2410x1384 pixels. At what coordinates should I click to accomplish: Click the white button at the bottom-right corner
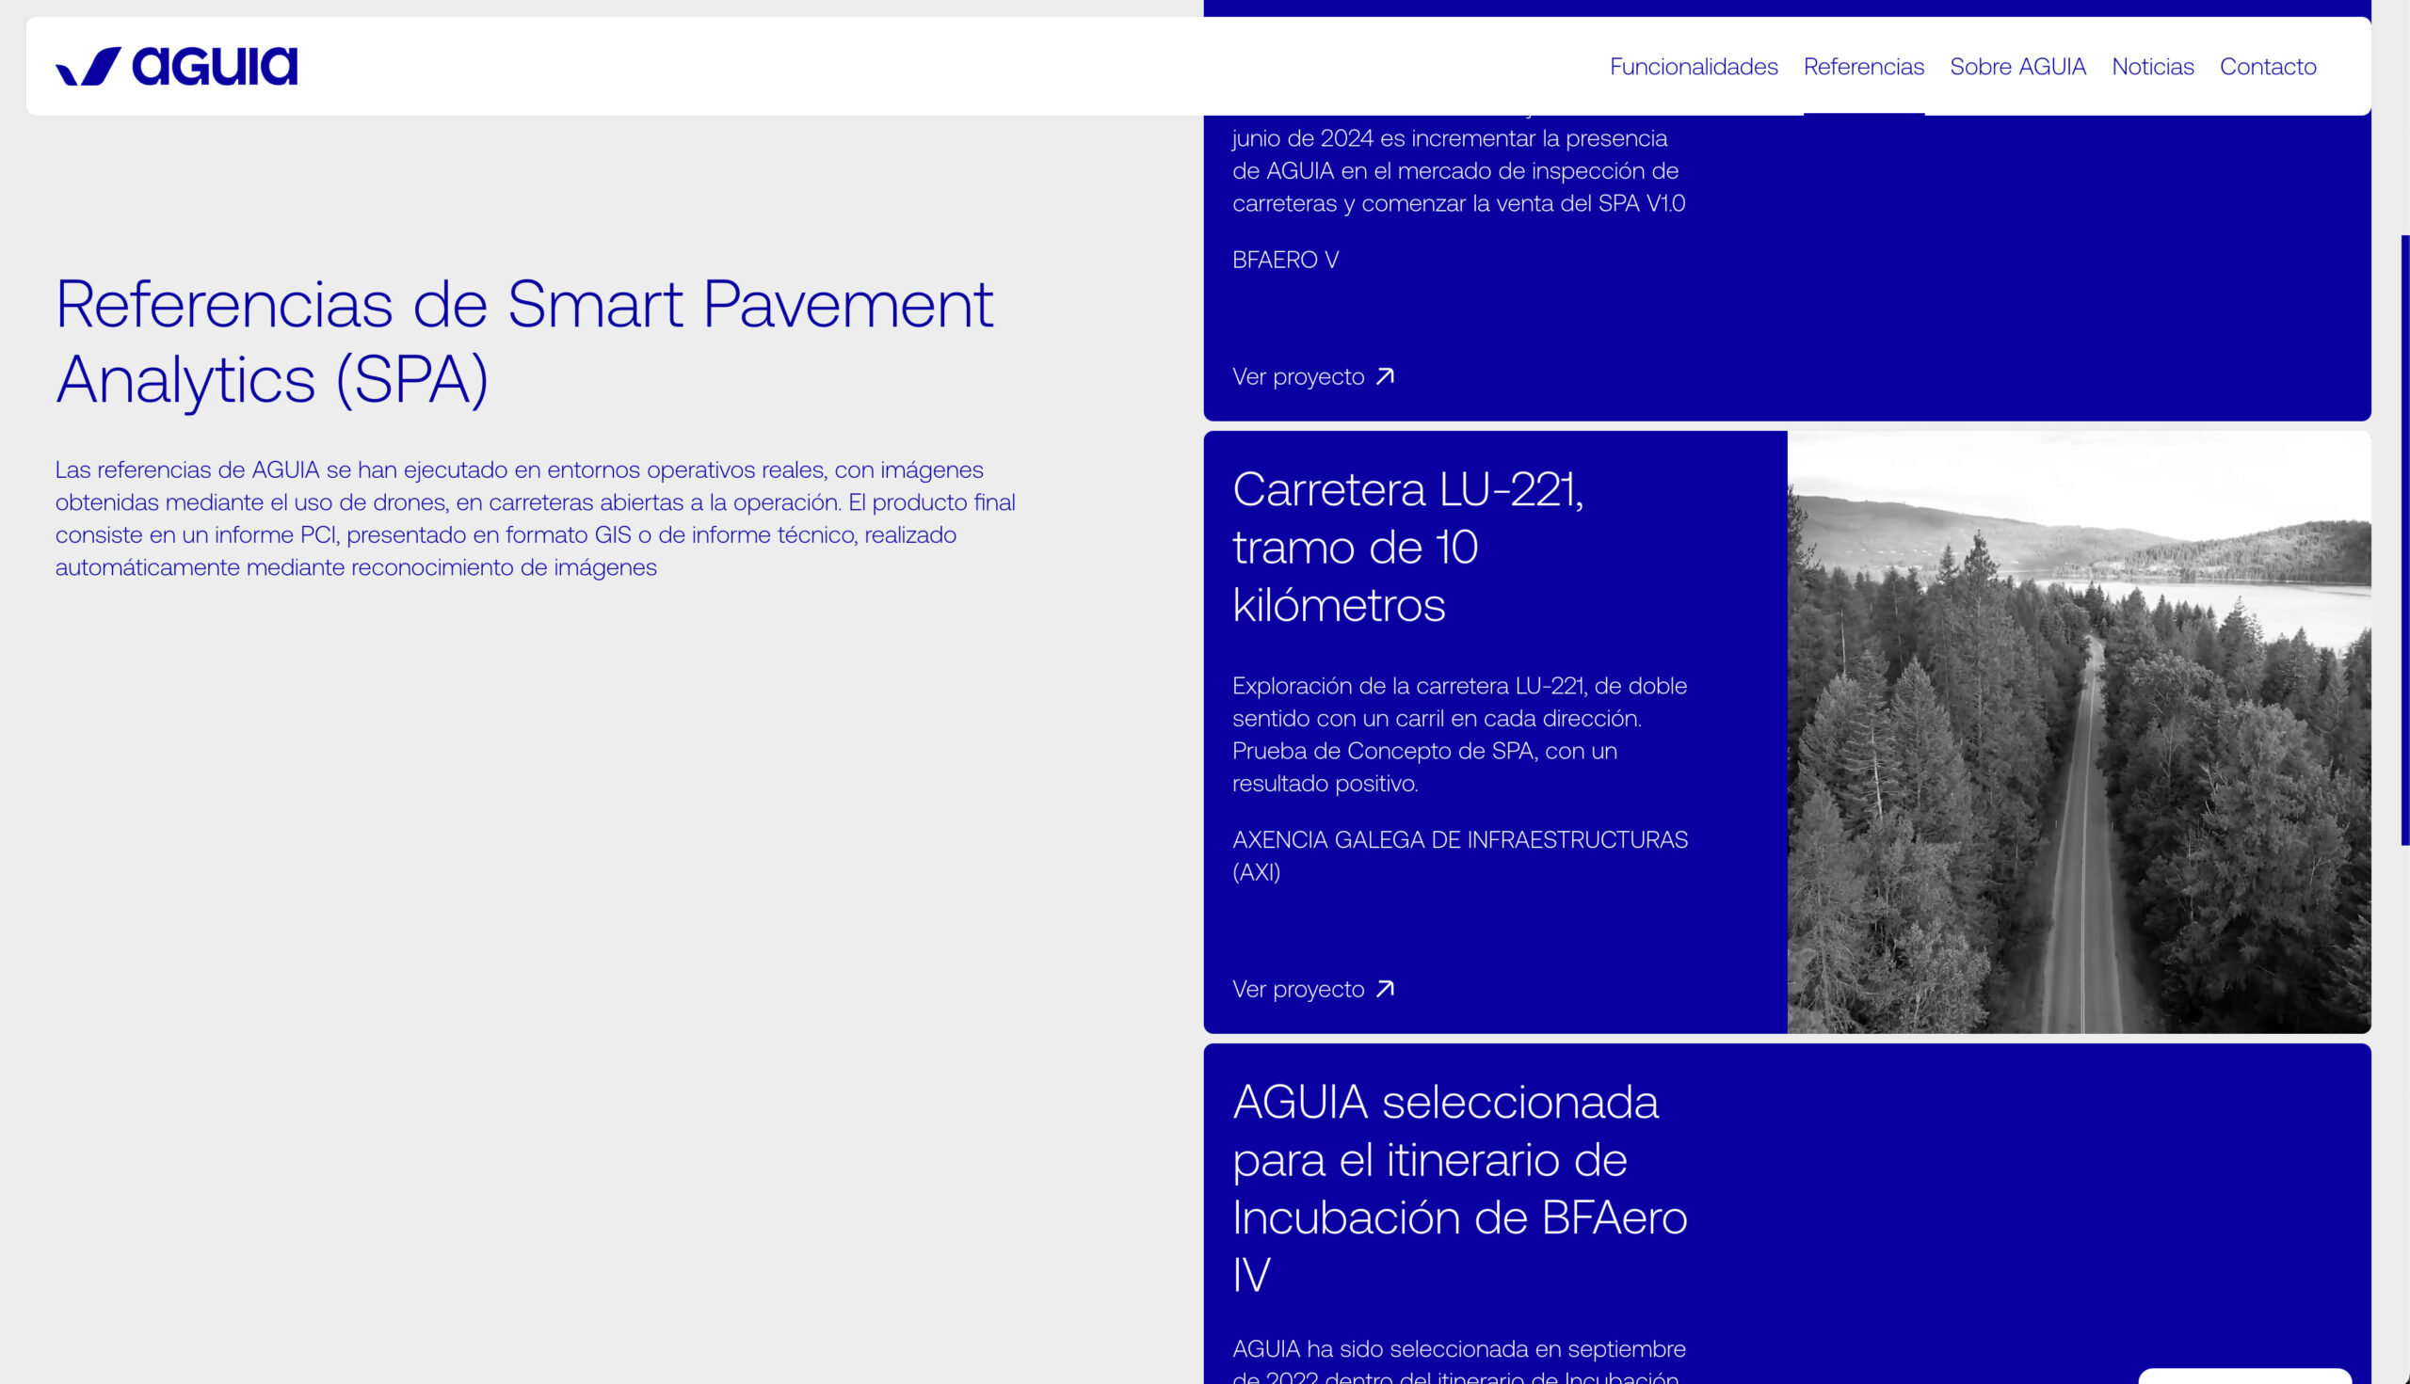pyautogui.click(x=2243, y=1376)
